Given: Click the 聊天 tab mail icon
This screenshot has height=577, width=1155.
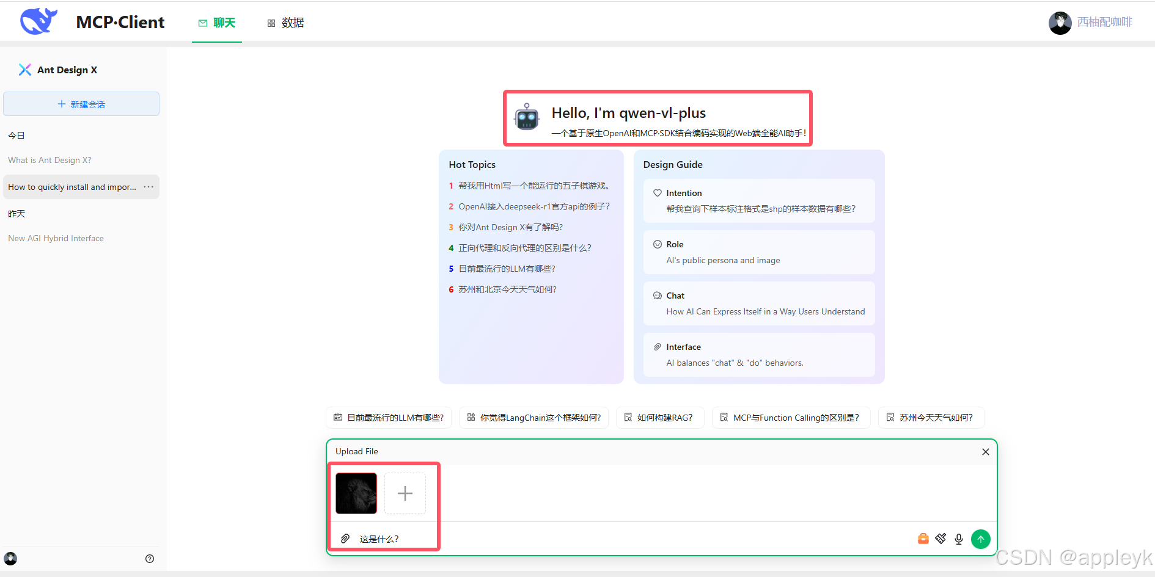Looking at the screenshot, I should click(x=203, y=23).
